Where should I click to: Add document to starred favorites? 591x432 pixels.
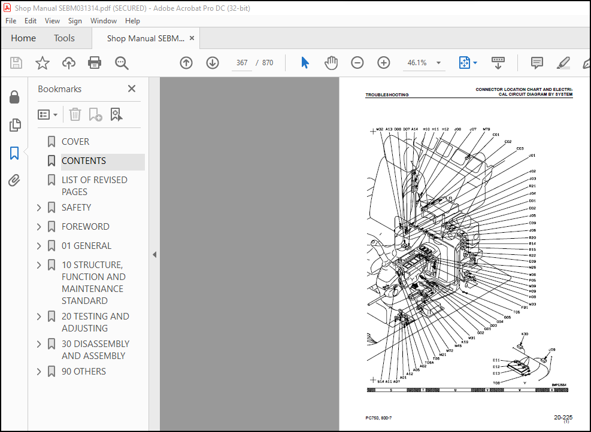42,62
